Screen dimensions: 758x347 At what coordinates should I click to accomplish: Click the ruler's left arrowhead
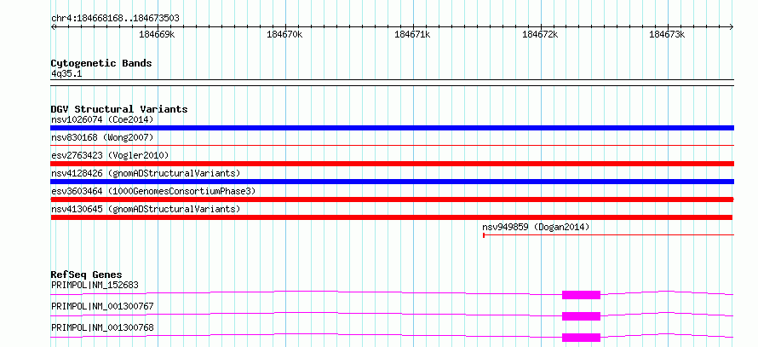click(x=54, y=27)
